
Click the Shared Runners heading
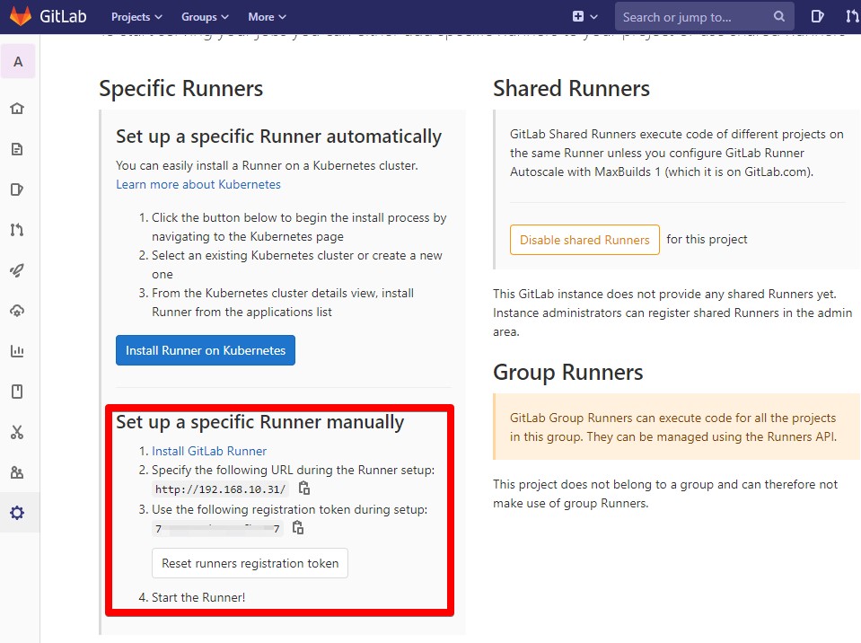572,88
